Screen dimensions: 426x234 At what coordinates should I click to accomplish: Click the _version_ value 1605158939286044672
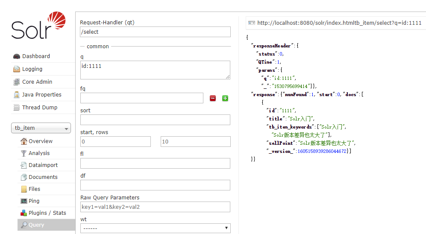coord(322,151)
